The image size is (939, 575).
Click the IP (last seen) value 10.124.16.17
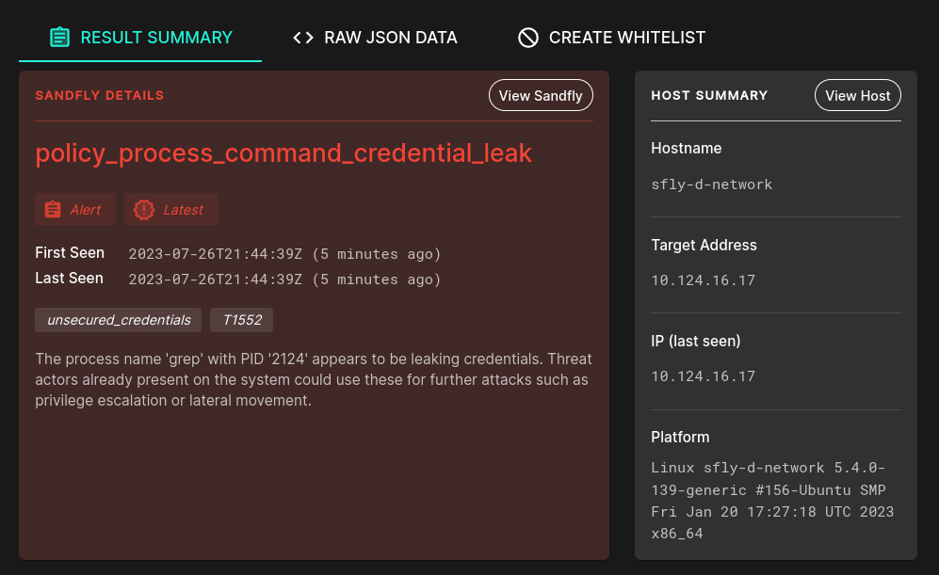[703, 375]
